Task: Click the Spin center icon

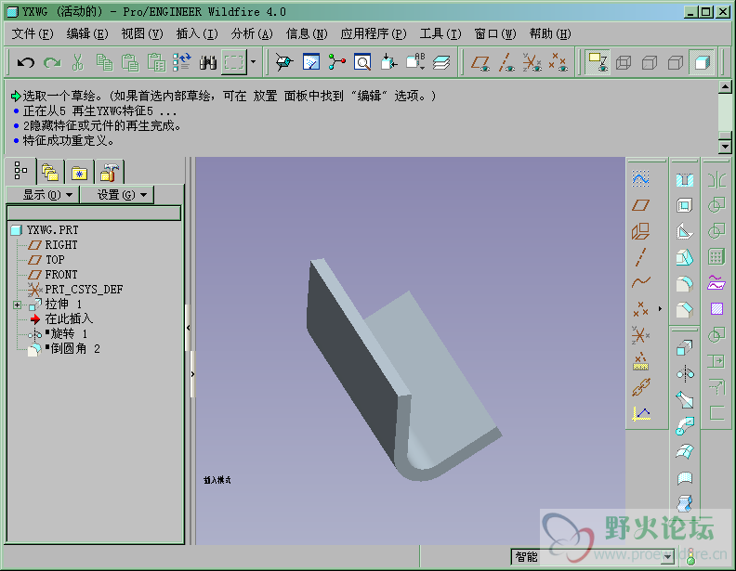Action: [x=336, y=62]
